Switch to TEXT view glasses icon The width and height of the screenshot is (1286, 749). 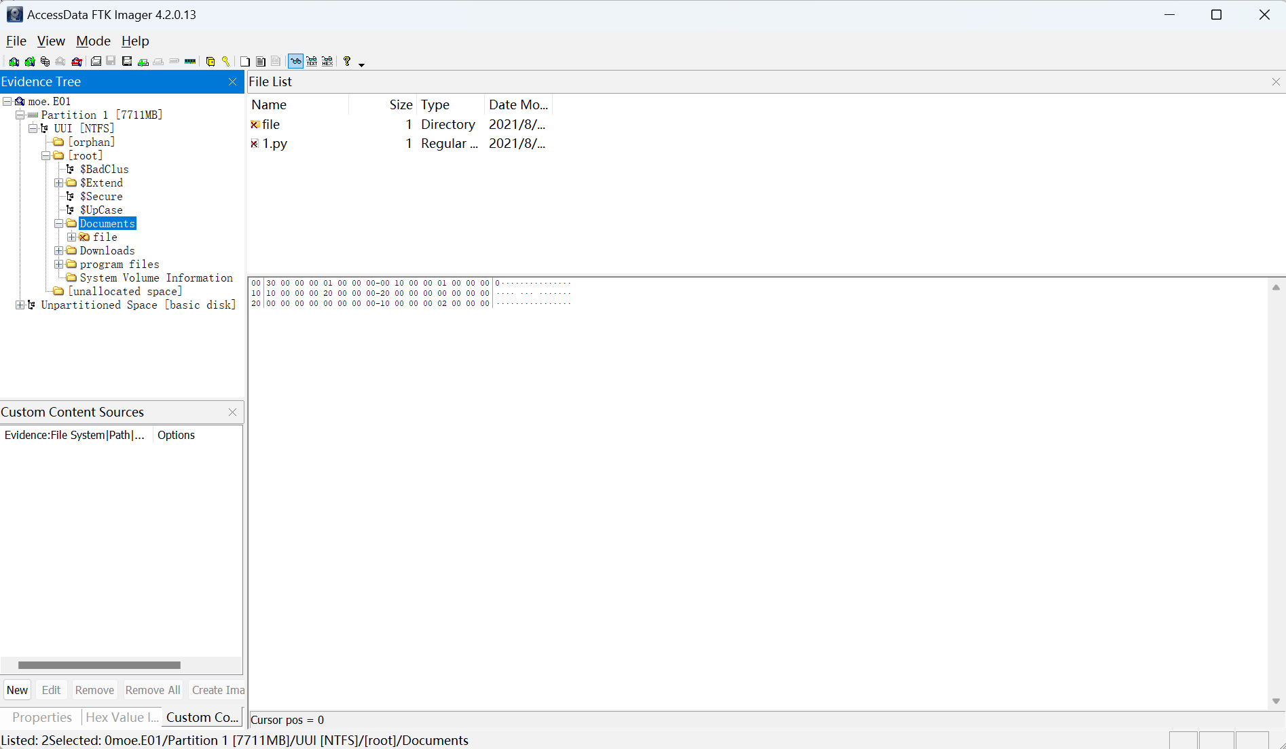312,62
